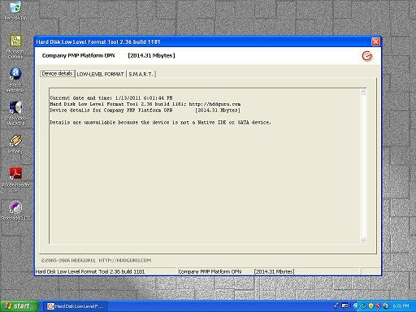Click the pen tool tray icon
The width and height of the screenshot is (416, 312).
pyautogui.click(x=336, y=306)
